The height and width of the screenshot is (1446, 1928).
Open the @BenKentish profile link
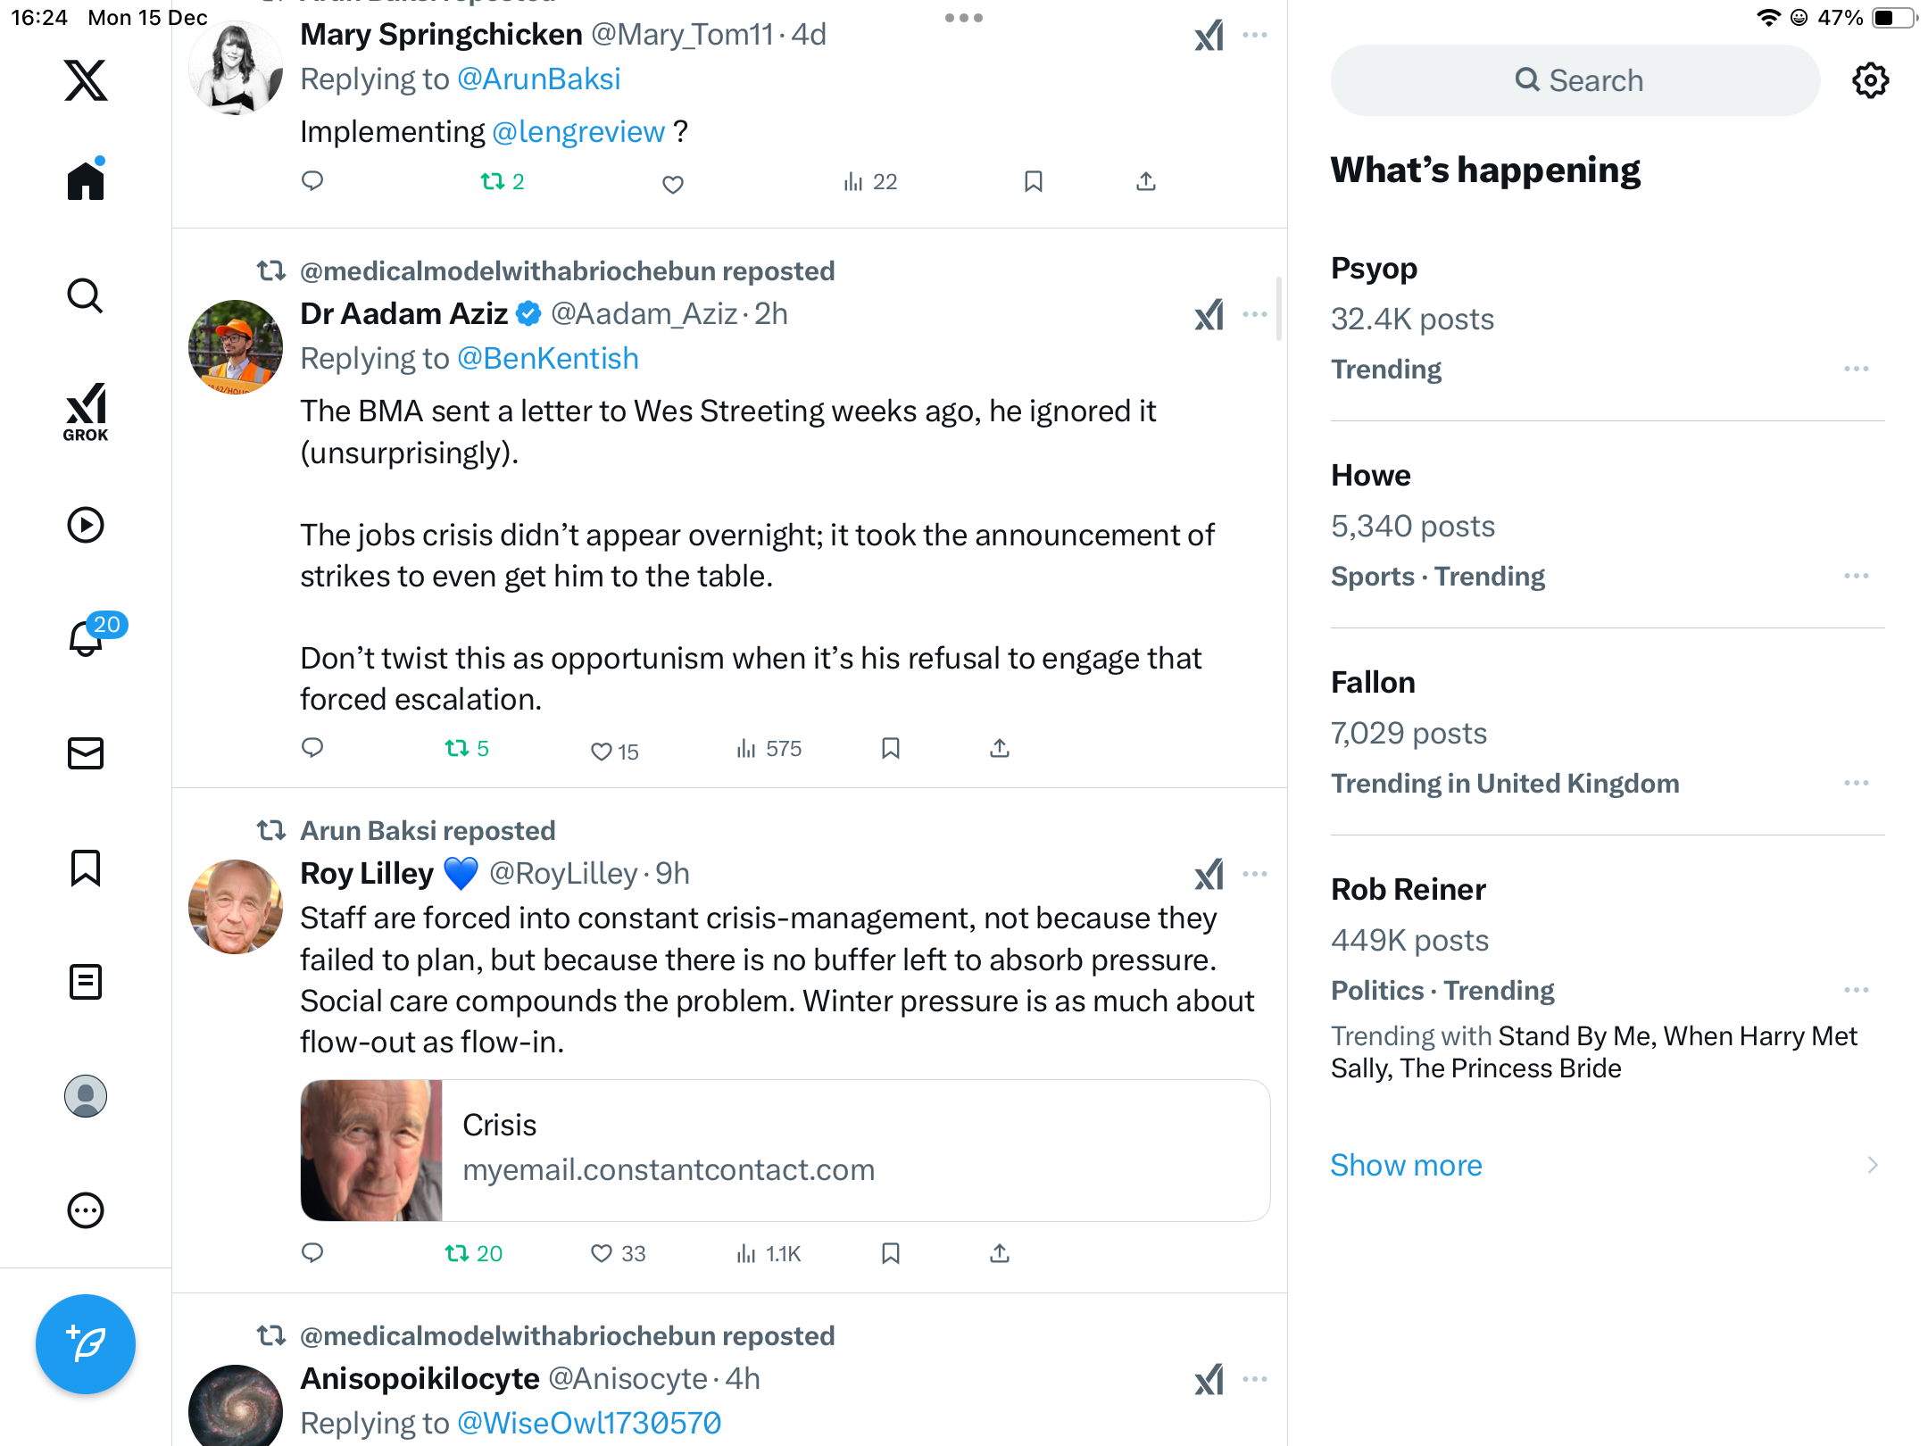(547, 358)
